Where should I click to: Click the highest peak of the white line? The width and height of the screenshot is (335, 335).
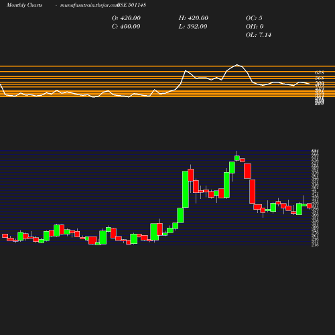click(237, 65)
